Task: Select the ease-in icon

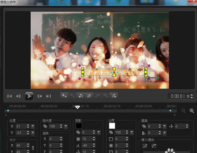Action: [x=145, y=146]
